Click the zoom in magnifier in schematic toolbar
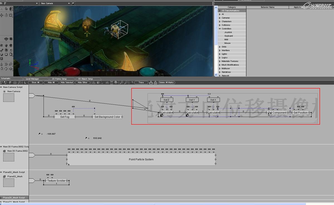The width and height of the screenshot is (334, 205). coord(122,82)
